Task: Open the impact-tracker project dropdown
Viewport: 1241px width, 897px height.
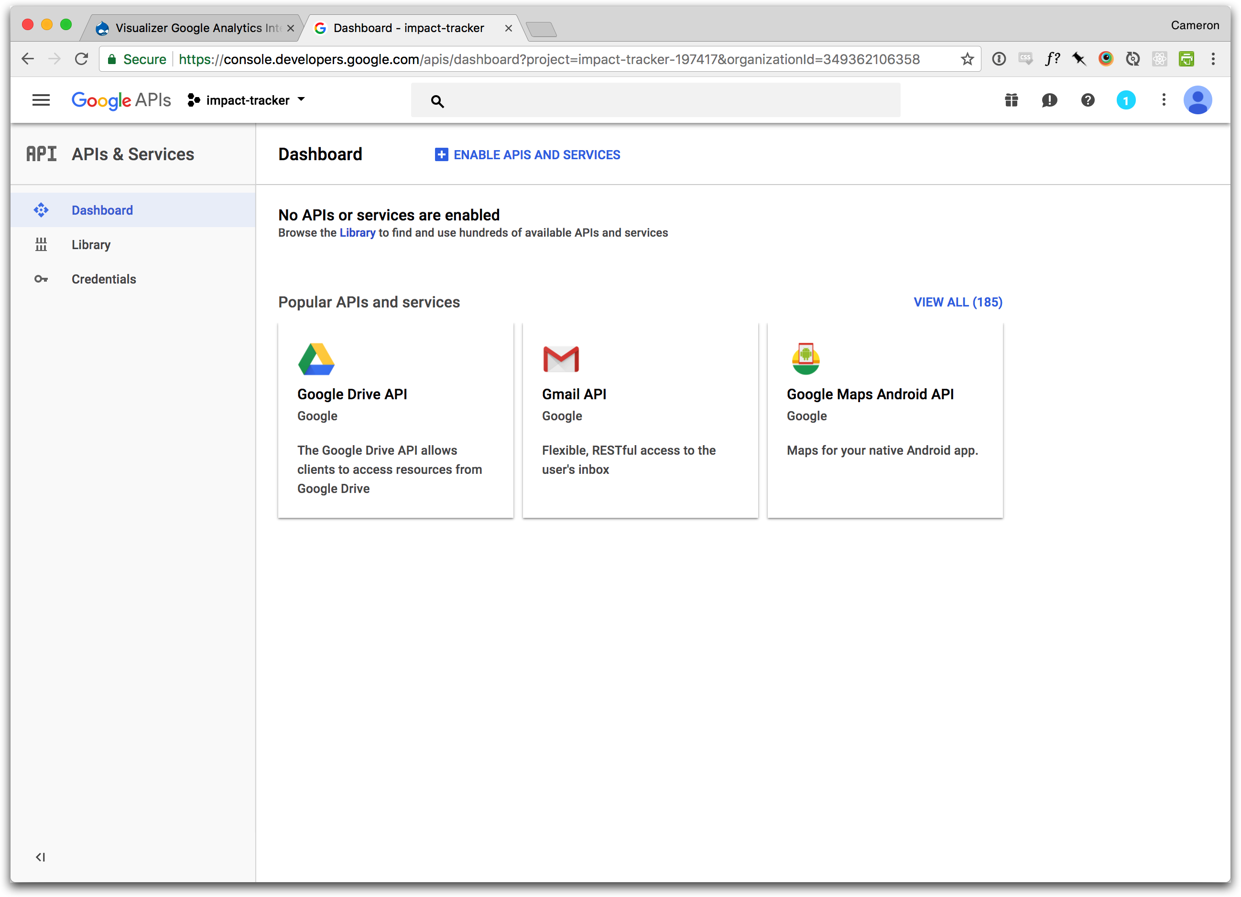Action: tap(247, 100)
